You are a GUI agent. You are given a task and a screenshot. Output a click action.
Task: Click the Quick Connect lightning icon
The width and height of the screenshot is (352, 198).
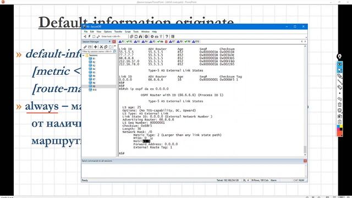click(x=89, y=36)
